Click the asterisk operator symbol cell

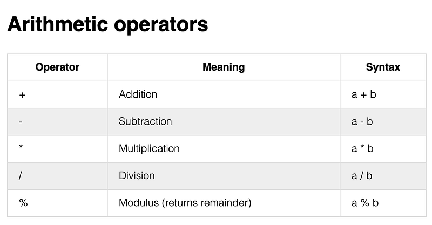[x=57, y=149]
